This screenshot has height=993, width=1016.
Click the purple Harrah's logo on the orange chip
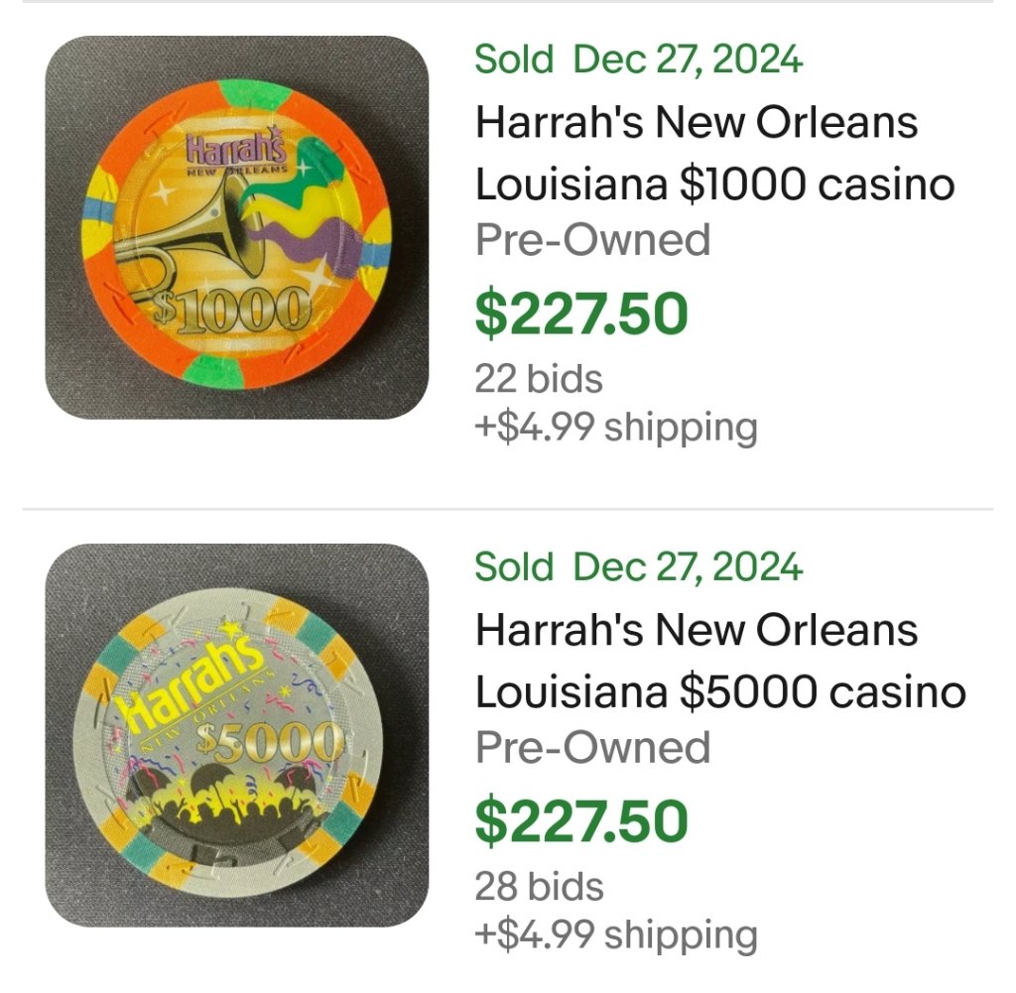click(x=237, y=153)
